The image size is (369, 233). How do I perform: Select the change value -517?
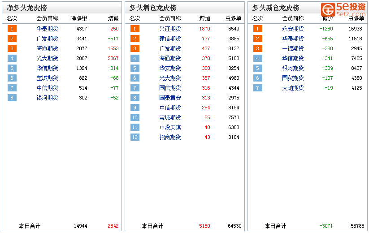click(x=113, y=39)
